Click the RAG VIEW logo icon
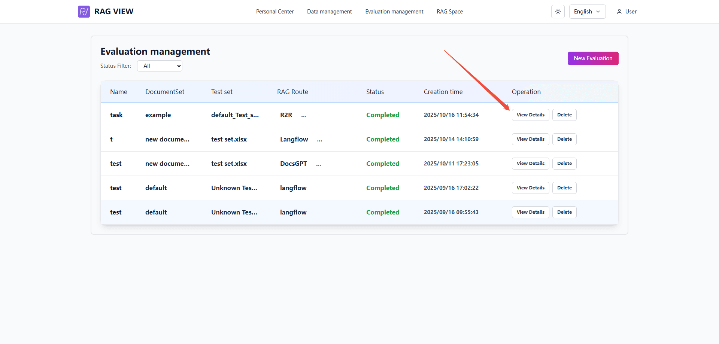This screenshot has height=344, width=719. [84, 12]
